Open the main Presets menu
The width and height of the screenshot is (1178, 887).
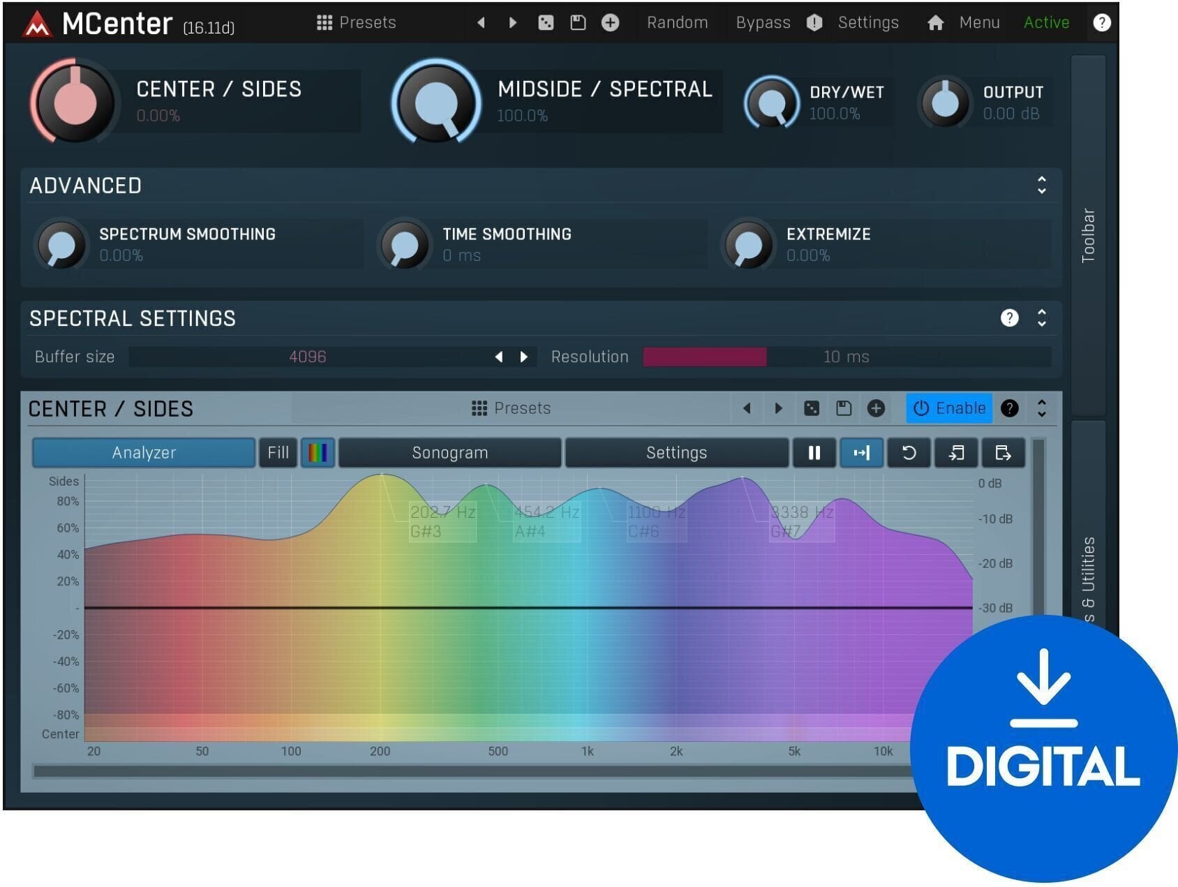click(357, 23)
